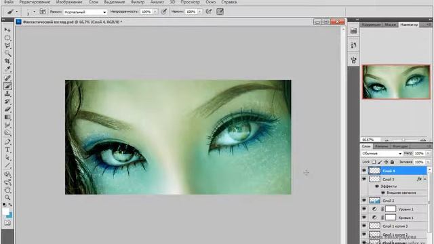Switch to the Коррекция tab
Image resolution: width=434 pixels, height=244 pixels.
click(x=371, y=24)
